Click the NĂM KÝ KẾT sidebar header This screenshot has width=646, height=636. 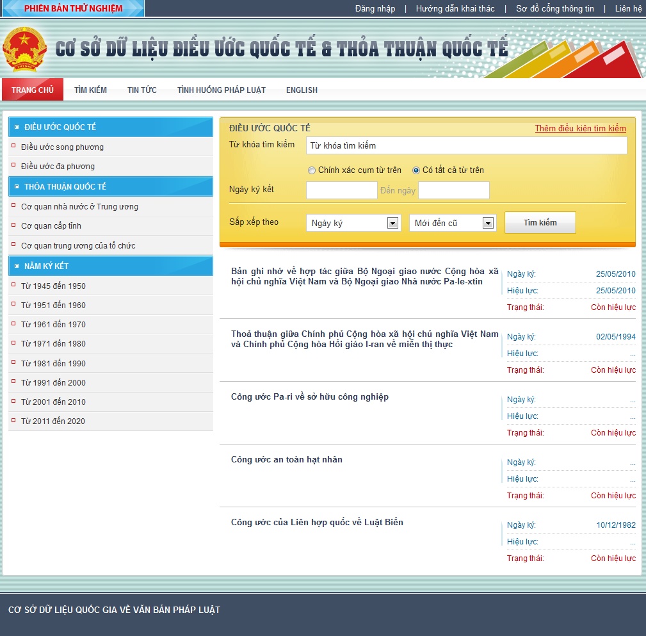tap(110, 266)
